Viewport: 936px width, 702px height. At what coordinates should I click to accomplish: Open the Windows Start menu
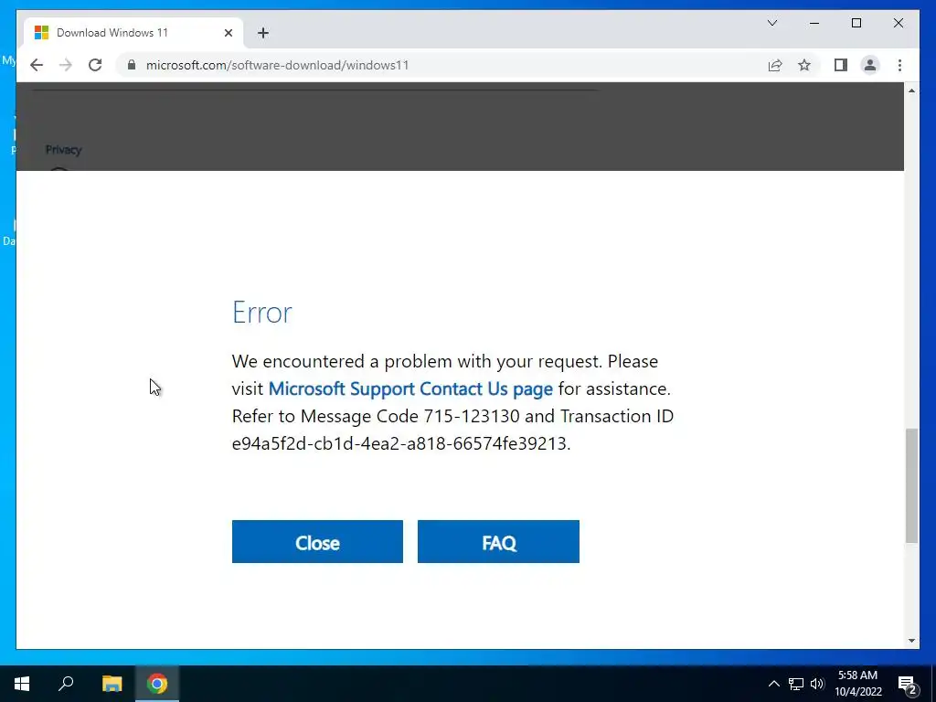pyautogui.click(x=22, y=684)
